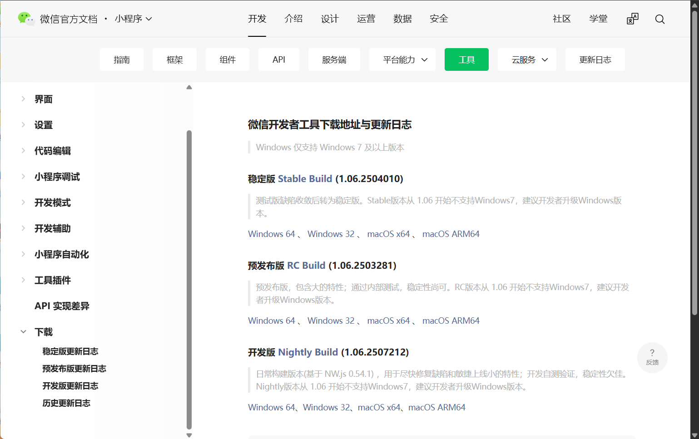
Task: Download RC Build Windows 64
Action: point(272,321)
